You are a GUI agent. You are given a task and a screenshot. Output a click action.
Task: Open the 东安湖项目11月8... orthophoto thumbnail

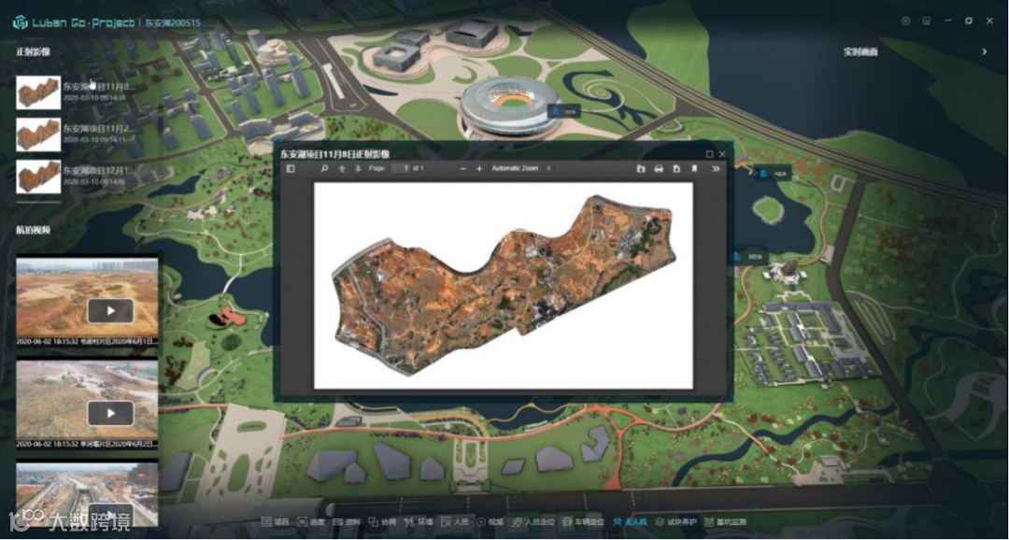pyautogui.click(x=38, y=92)
